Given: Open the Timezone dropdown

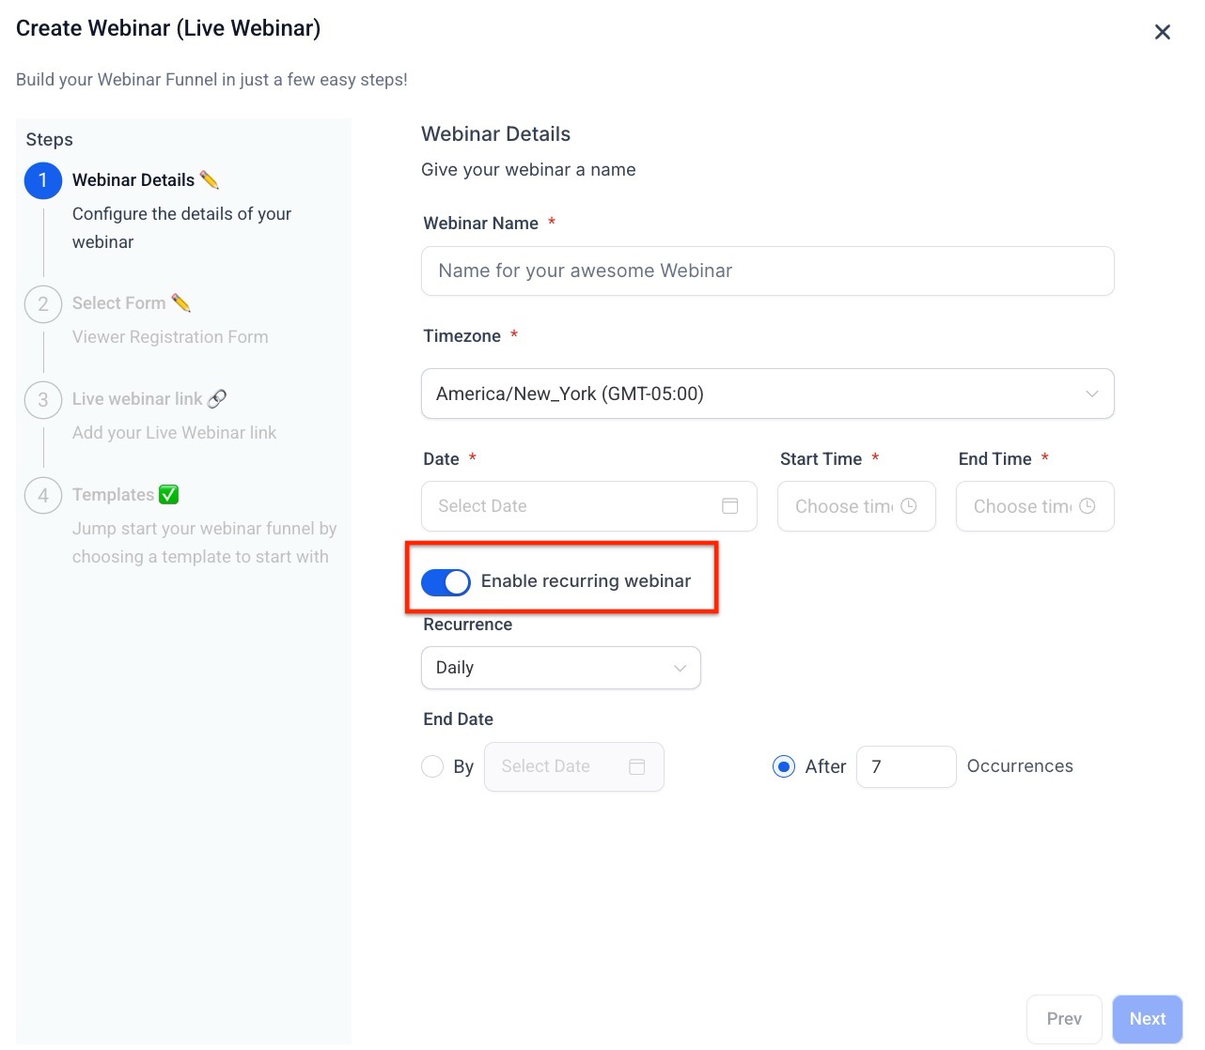Looking at the screenshot, I should [767, 394].
